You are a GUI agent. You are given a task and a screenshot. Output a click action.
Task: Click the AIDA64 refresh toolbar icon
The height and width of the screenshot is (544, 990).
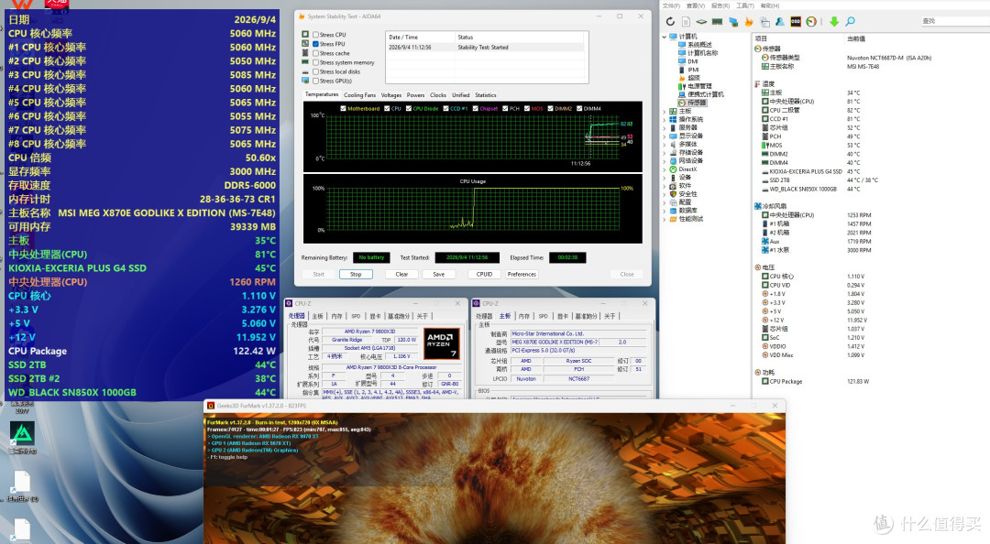tap(670, 21)
